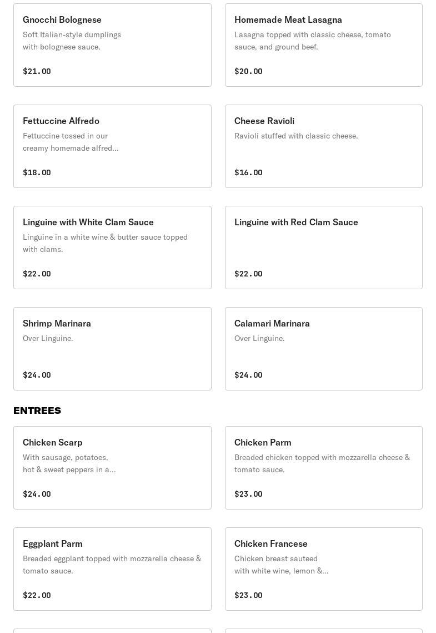The image size is (436, 633).
Task: Click the Chicken Francese $23.00 price
Action: 248,595
